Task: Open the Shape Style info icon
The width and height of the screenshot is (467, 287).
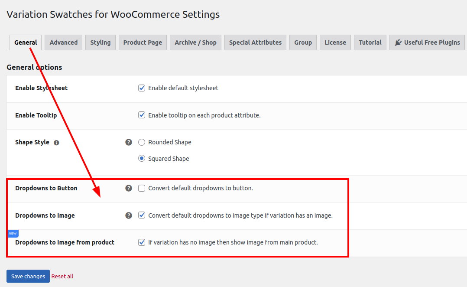Action: pyautogui.click(x=56, y=143)
